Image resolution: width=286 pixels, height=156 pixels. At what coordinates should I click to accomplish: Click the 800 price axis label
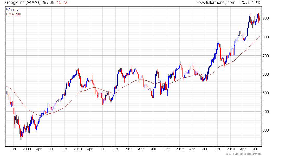pos(266,37)
